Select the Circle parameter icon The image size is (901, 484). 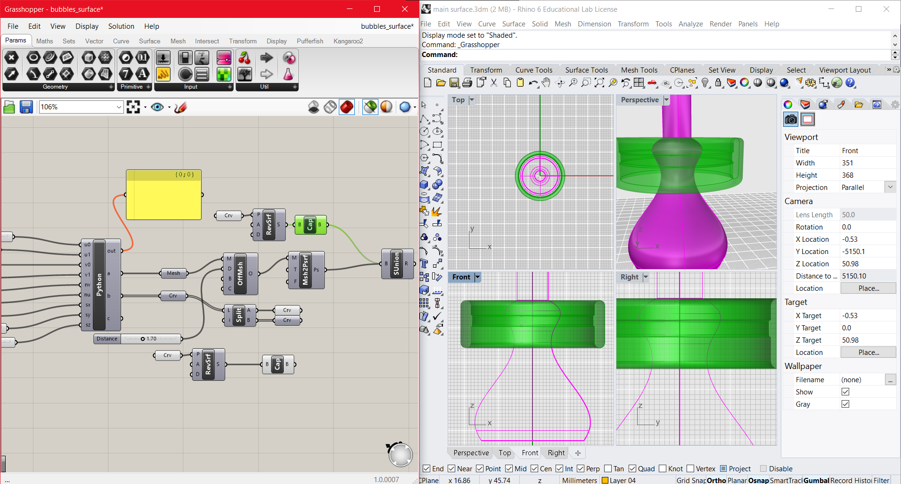33,57
